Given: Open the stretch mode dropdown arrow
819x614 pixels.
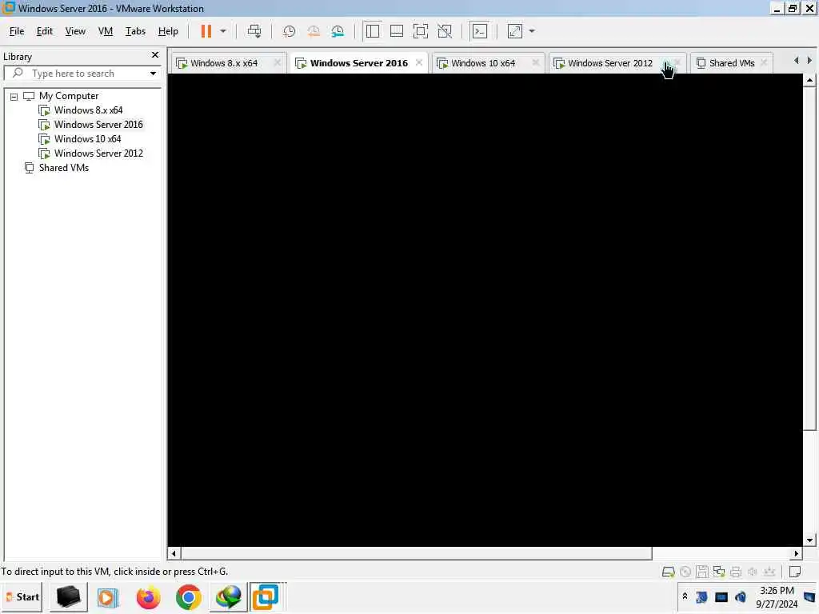Looking at the screenshot, I should click(532, 31).
